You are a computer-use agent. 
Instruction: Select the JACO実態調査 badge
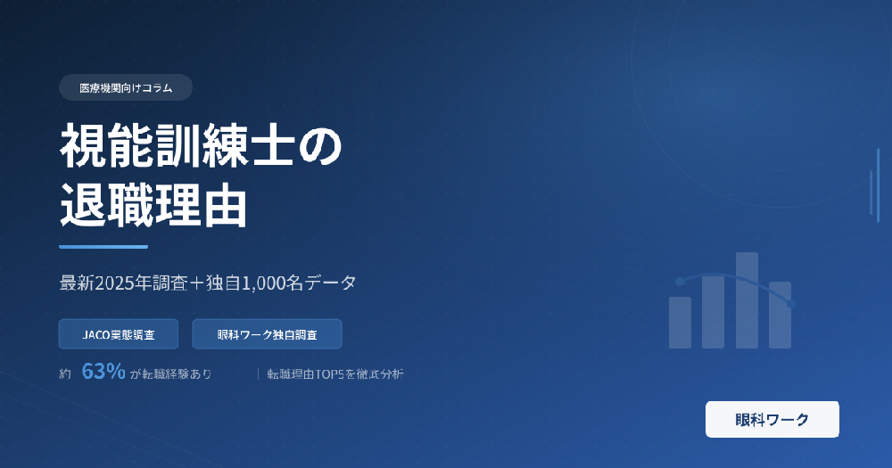pyautogui.click(x=119, y=334)
